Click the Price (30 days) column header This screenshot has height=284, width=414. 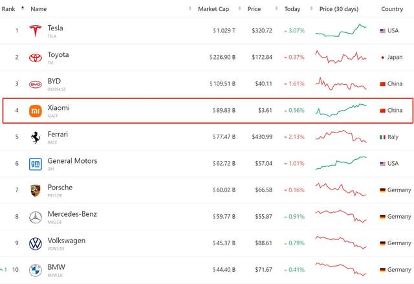click(339, 9)
